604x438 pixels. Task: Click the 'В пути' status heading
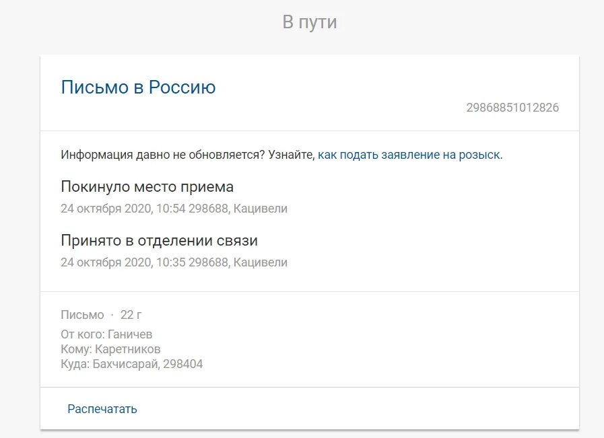pos(310,22)
